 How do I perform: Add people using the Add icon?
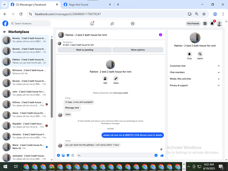105,78
